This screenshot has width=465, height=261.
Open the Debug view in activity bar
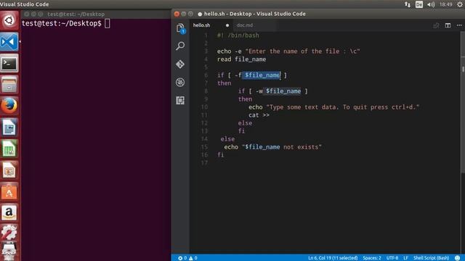coord(180,82)
